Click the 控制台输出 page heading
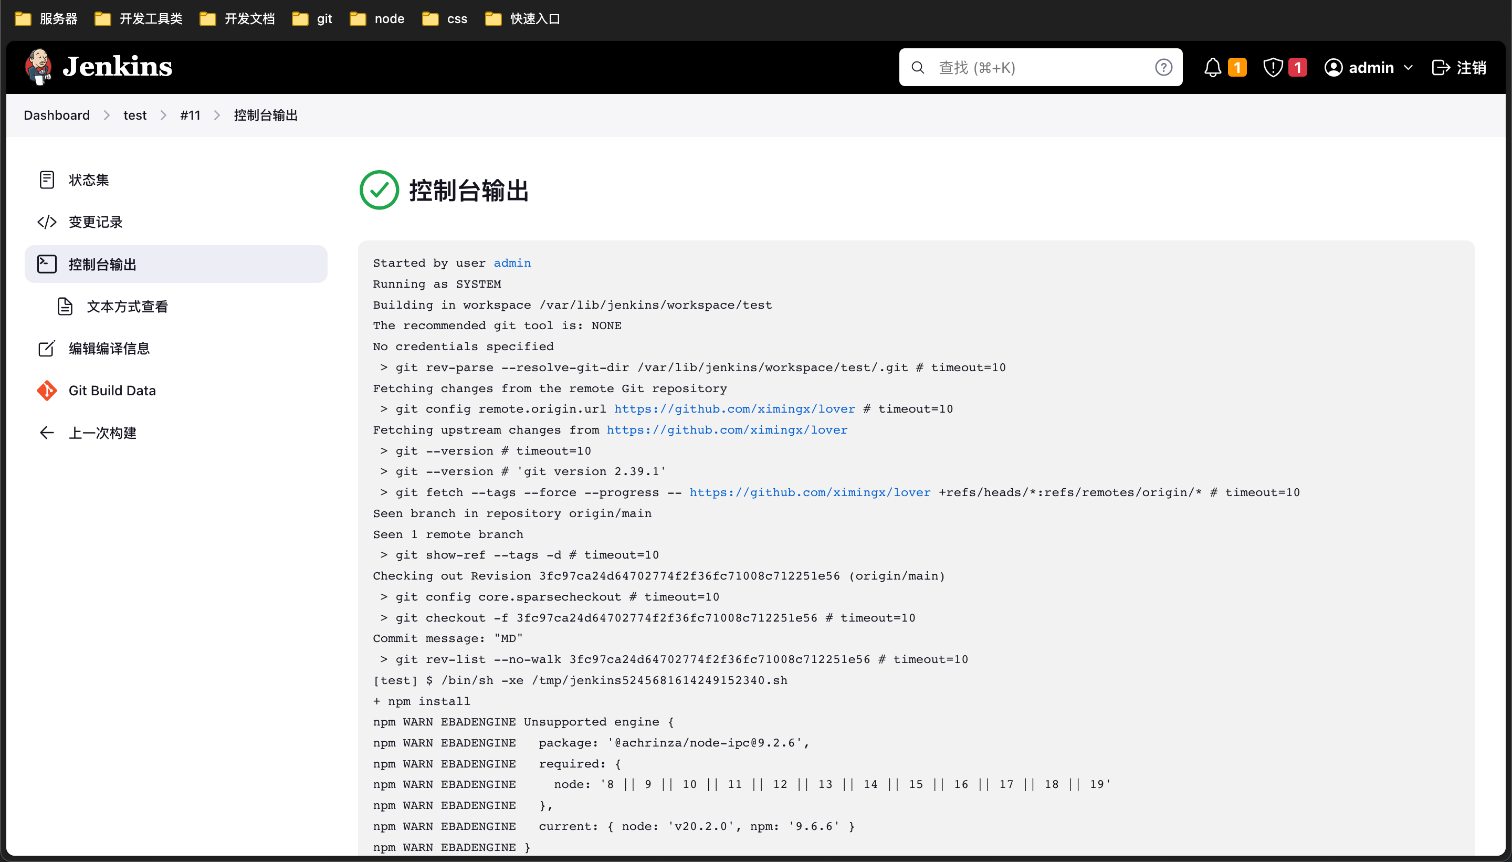1512x862 pixels. [469, 191]
